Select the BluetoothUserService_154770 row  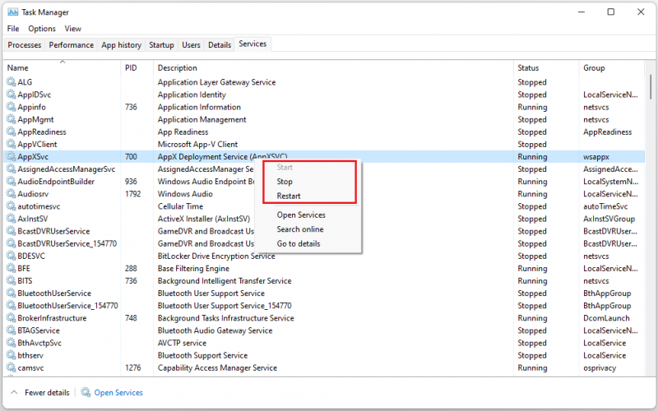324,305
